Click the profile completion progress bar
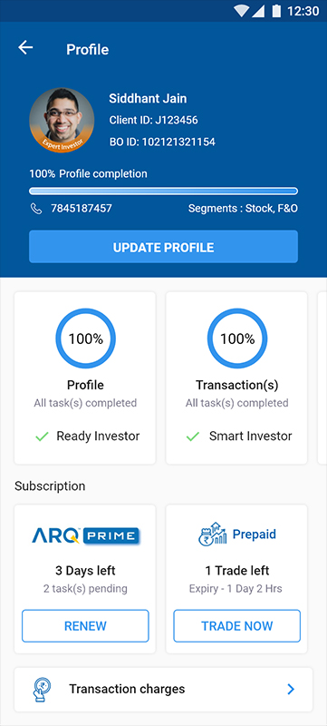The height and width of the screenshot is (726, 327). 163,191
